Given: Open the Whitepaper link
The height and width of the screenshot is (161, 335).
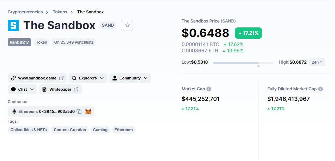Looking at the screenshot, I should [60, 89].
